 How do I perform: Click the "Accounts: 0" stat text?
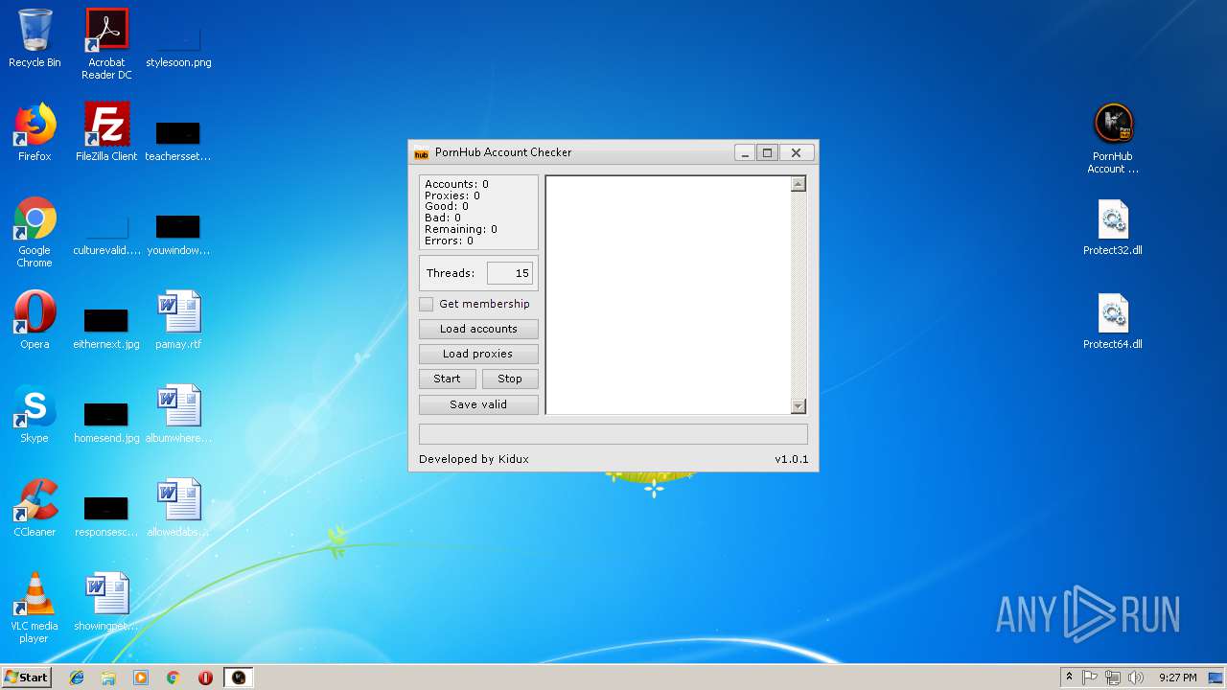(x=456, y=184)
